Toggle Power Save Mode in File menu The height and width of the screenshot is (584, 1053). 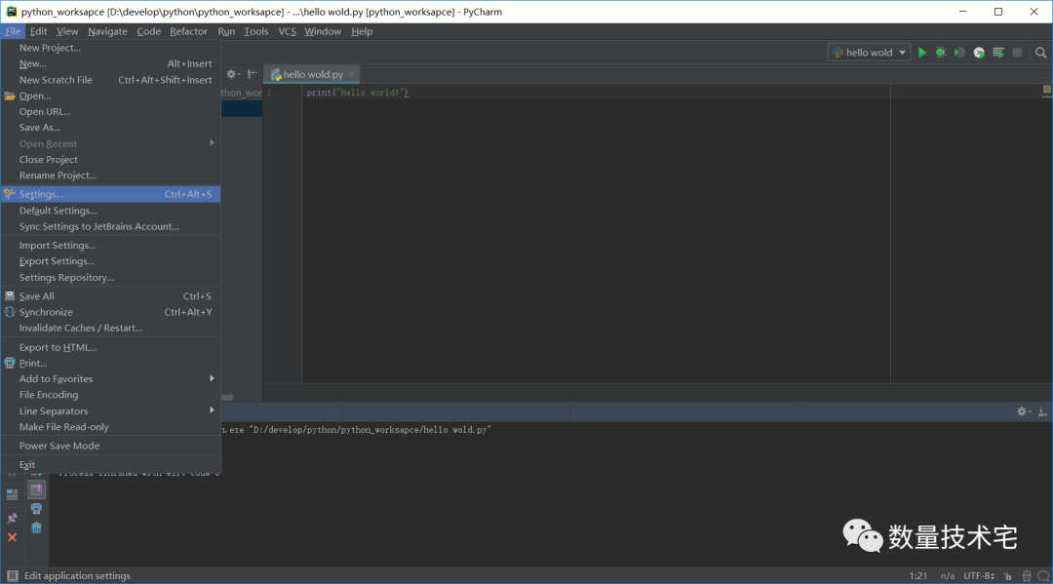coord(59,446)
